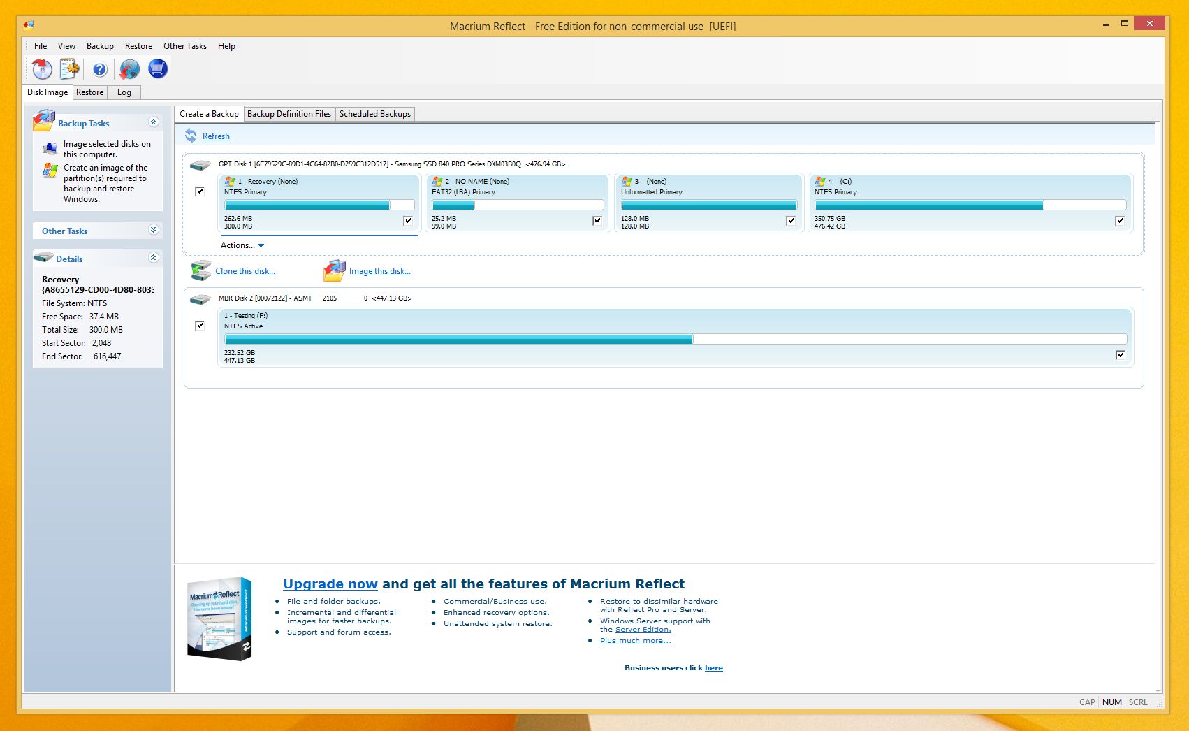The height and width of the screenshot is (731, 1189).
Task: Toggle the MBR Disk 2 checkbox
Action: 200,325
